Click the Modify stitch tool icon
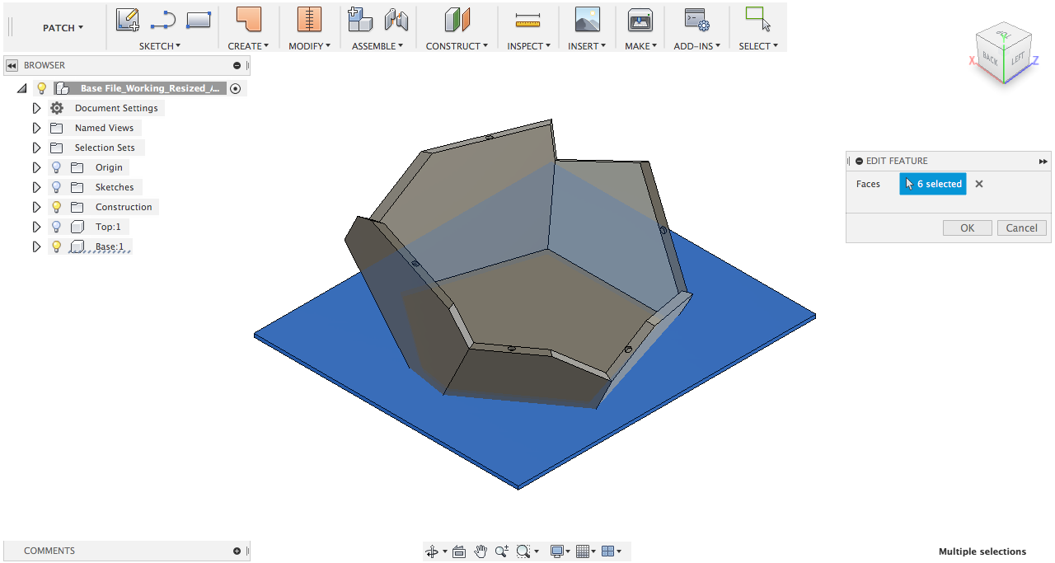1055x563 pixels. pos(309,20)
